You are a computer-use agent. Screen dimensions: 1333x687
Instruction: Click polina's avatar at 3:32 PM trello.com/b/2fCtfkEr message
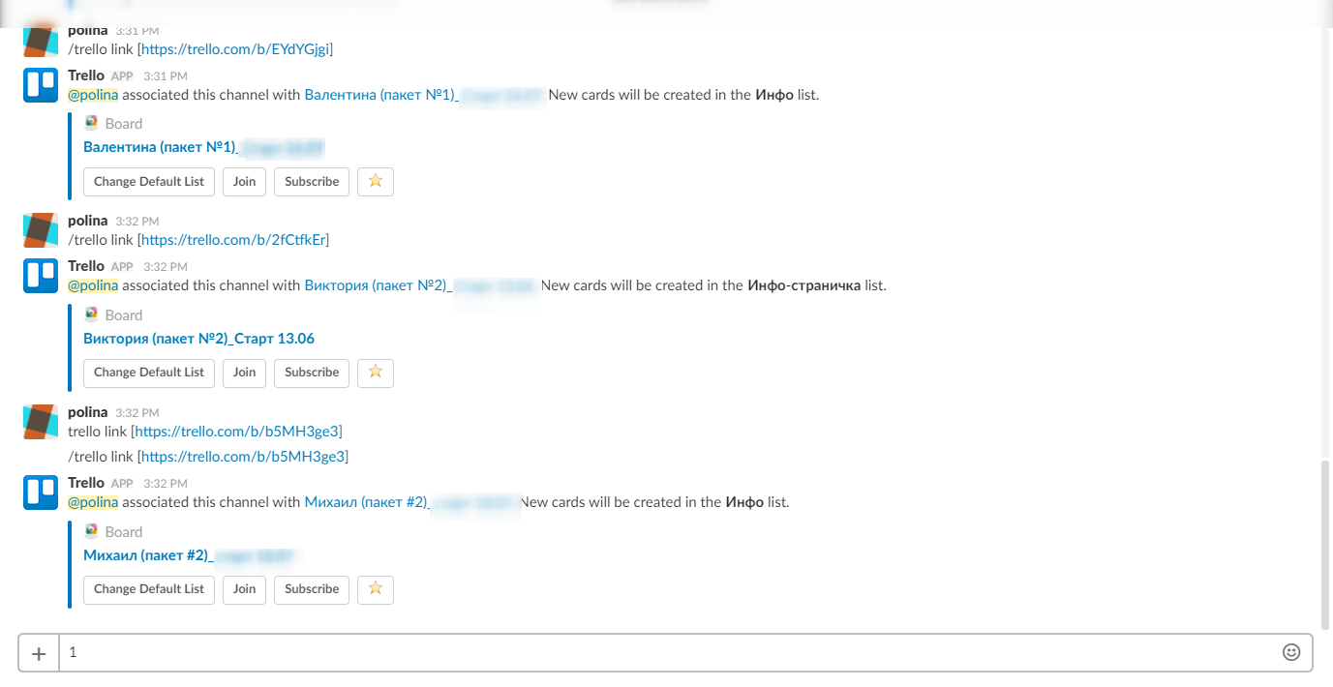point(41,229)
